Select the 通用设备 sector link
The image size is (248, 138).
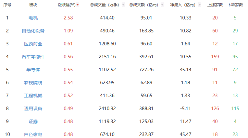(33, 109)
